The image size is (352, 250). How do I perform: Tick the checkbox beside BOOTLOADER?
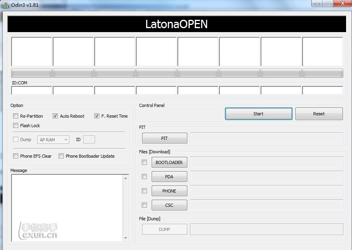click(x=145, y=162)
